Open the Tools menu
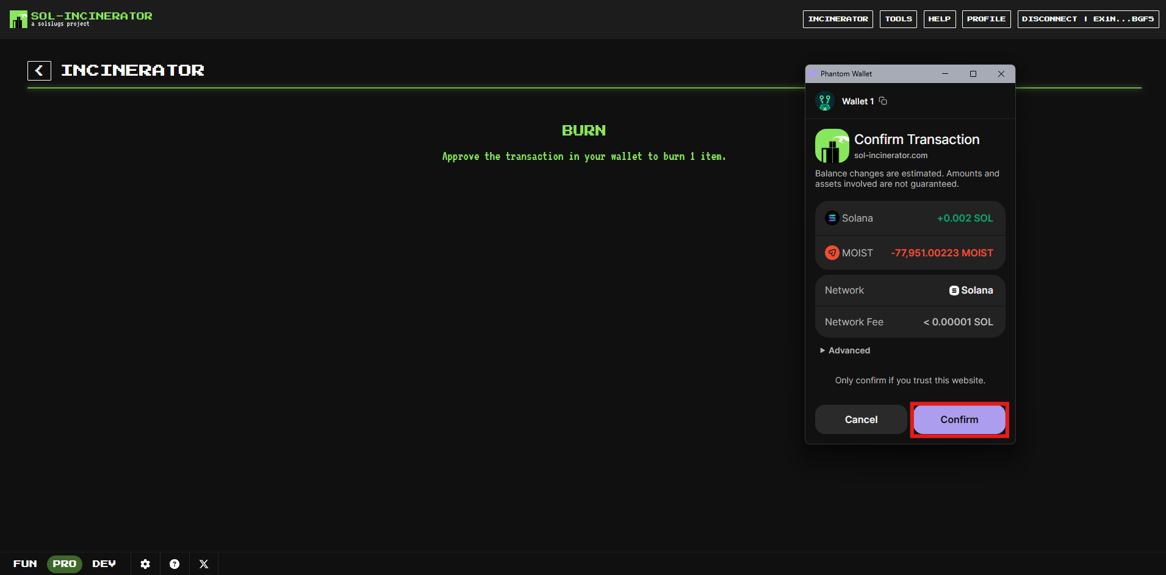 pos(898,19)
